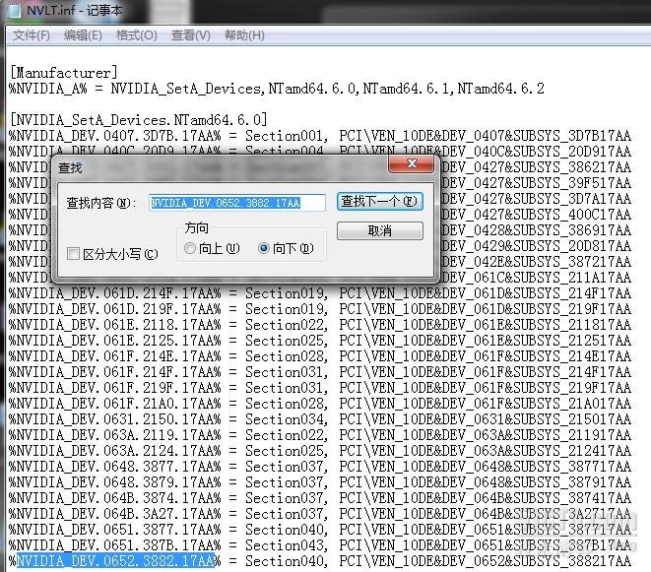
Task: Click Section001 on the first device line
Action: (286, 136)
